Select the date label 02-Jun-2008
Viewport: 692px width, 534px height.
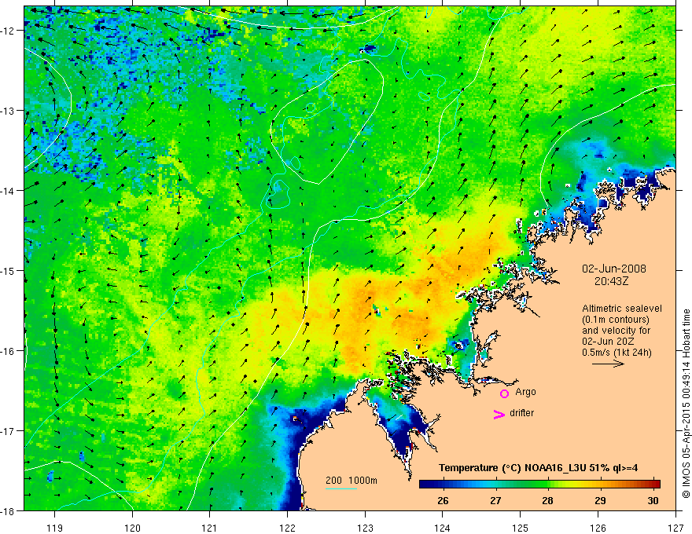click(x=614, y=269)
